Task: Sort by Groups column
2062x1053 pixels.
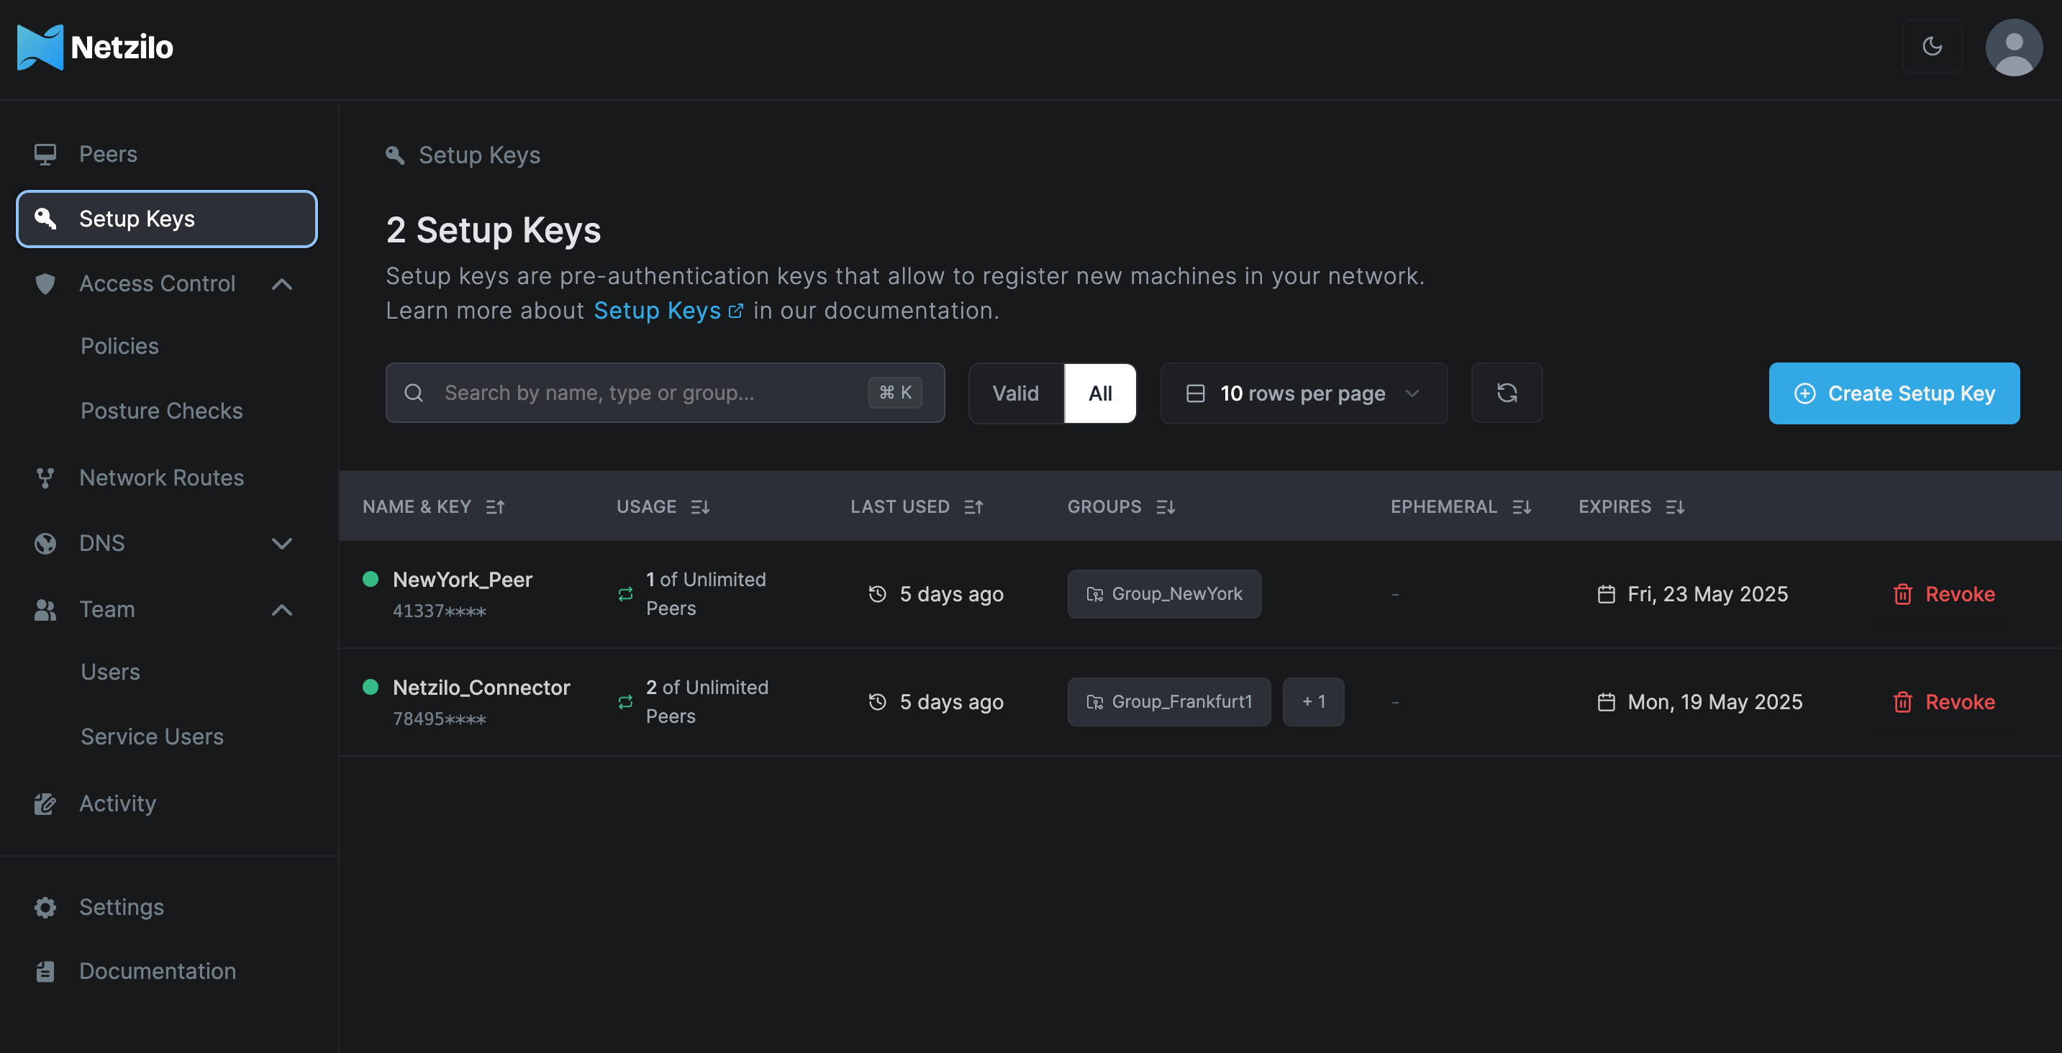Action: click(1121, 506)
